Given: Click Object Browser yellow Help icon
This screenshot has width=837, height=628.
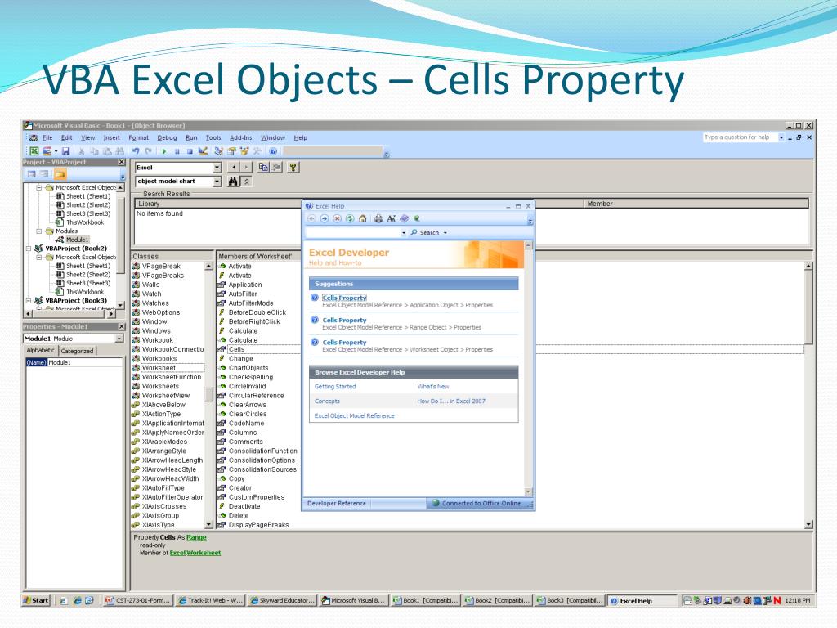Looking at the screenshot, I should pyautogui.click(x=293, y=167).
